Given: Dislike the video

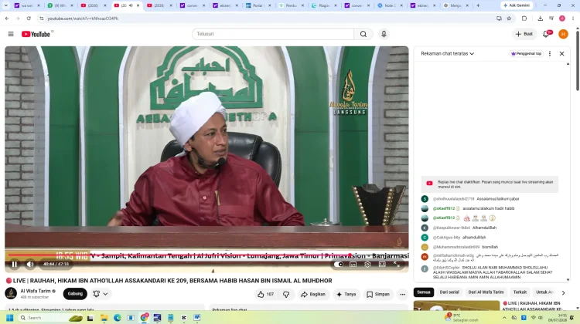Looking at the screenshot, I should coord(286,294).
